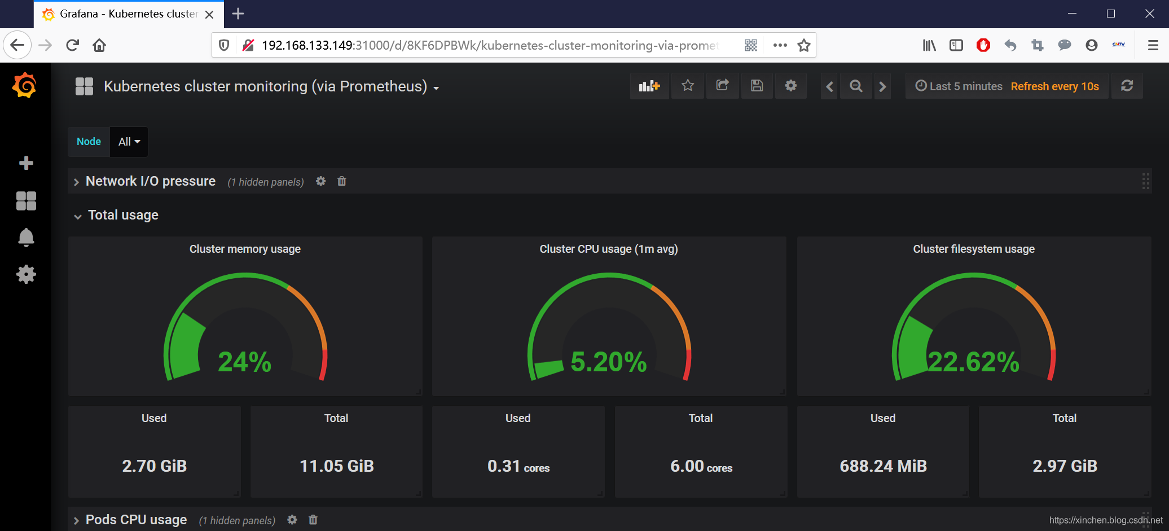Click the Refresh every 10s label
Screen dimensions: 1169x531
pyautogui.click(x=1054, y=86)
